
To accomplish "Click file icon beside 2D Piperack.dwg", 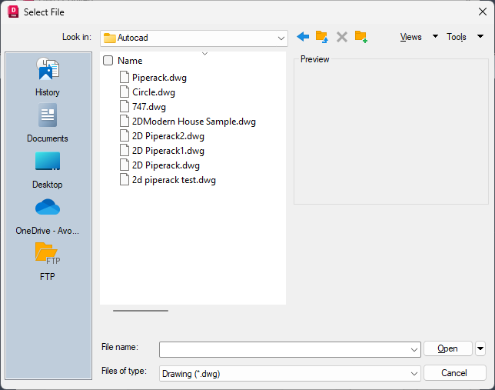I will point(125,165).
